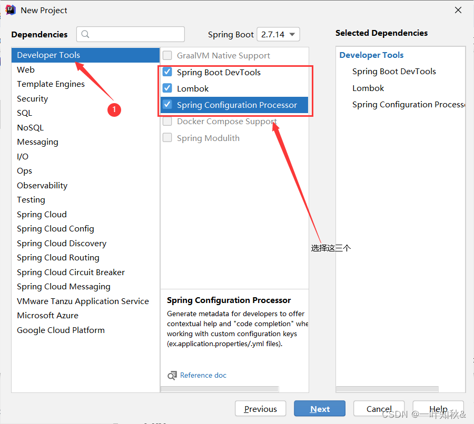Enable Spring Modulith checkbox
Viewport: 474px width, 424px height.
[167, 138]
